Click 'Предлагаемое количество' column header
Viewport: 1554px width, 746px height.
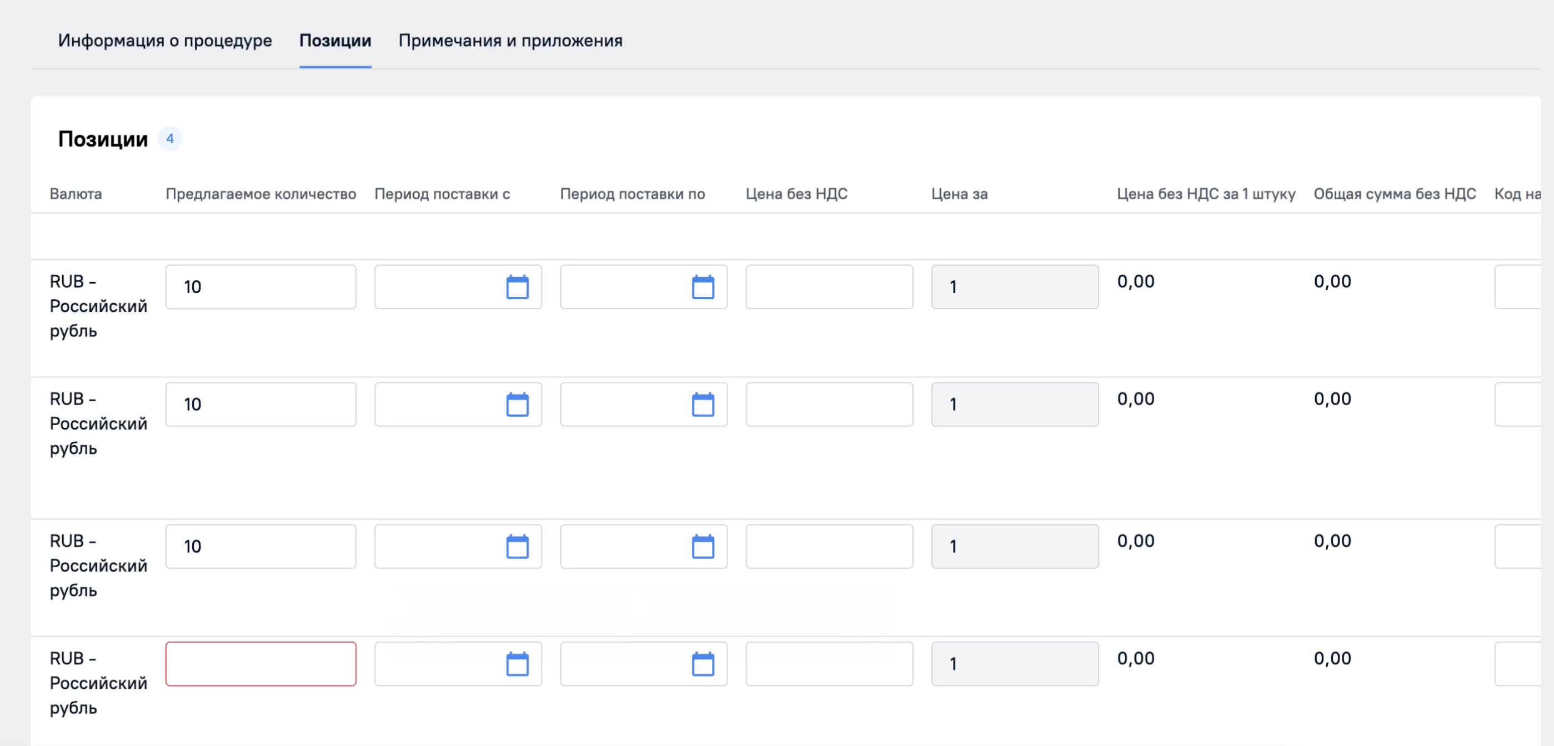pyautogui.click(x=260, y=194)
